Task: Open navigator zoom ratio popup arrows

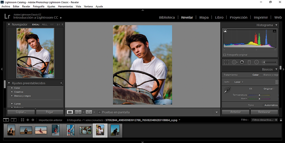Action: (x=62, y=24)
